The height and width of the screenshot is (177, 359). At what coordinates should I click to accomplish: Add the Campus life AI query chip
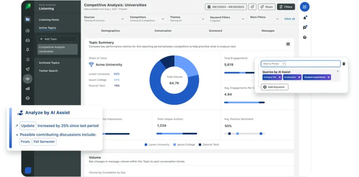272,77
